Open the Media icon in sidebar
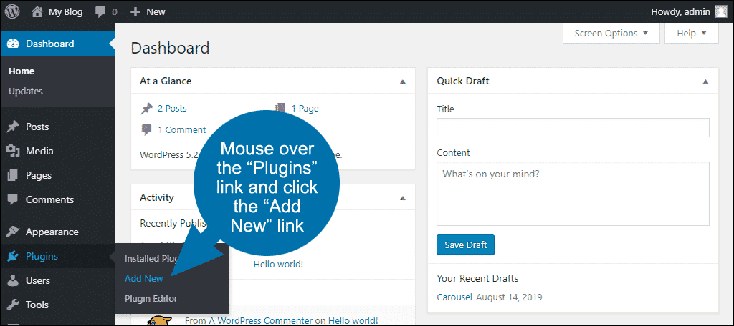 click(13, 152)
